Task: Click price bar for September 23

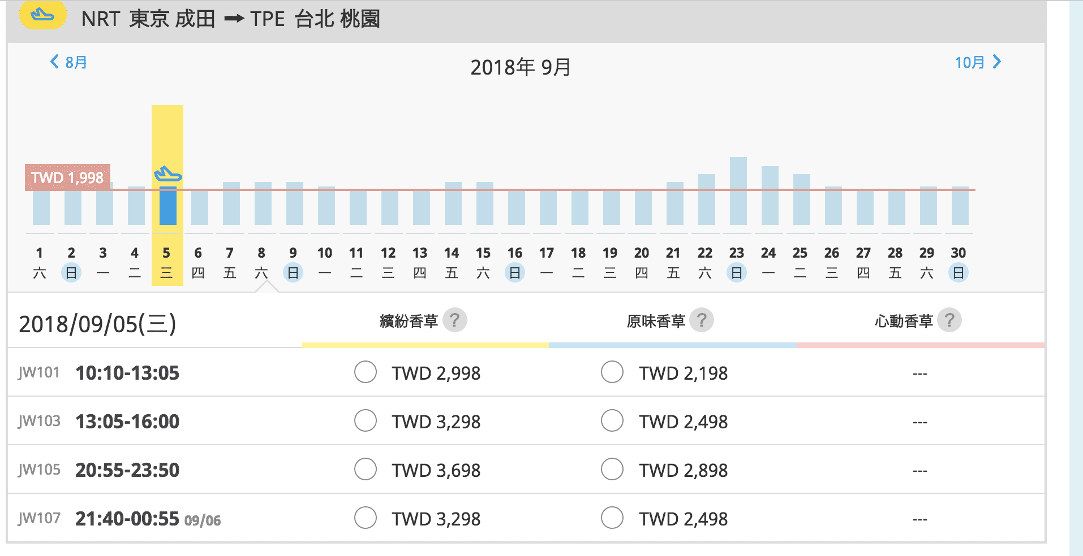Action: 738,191
